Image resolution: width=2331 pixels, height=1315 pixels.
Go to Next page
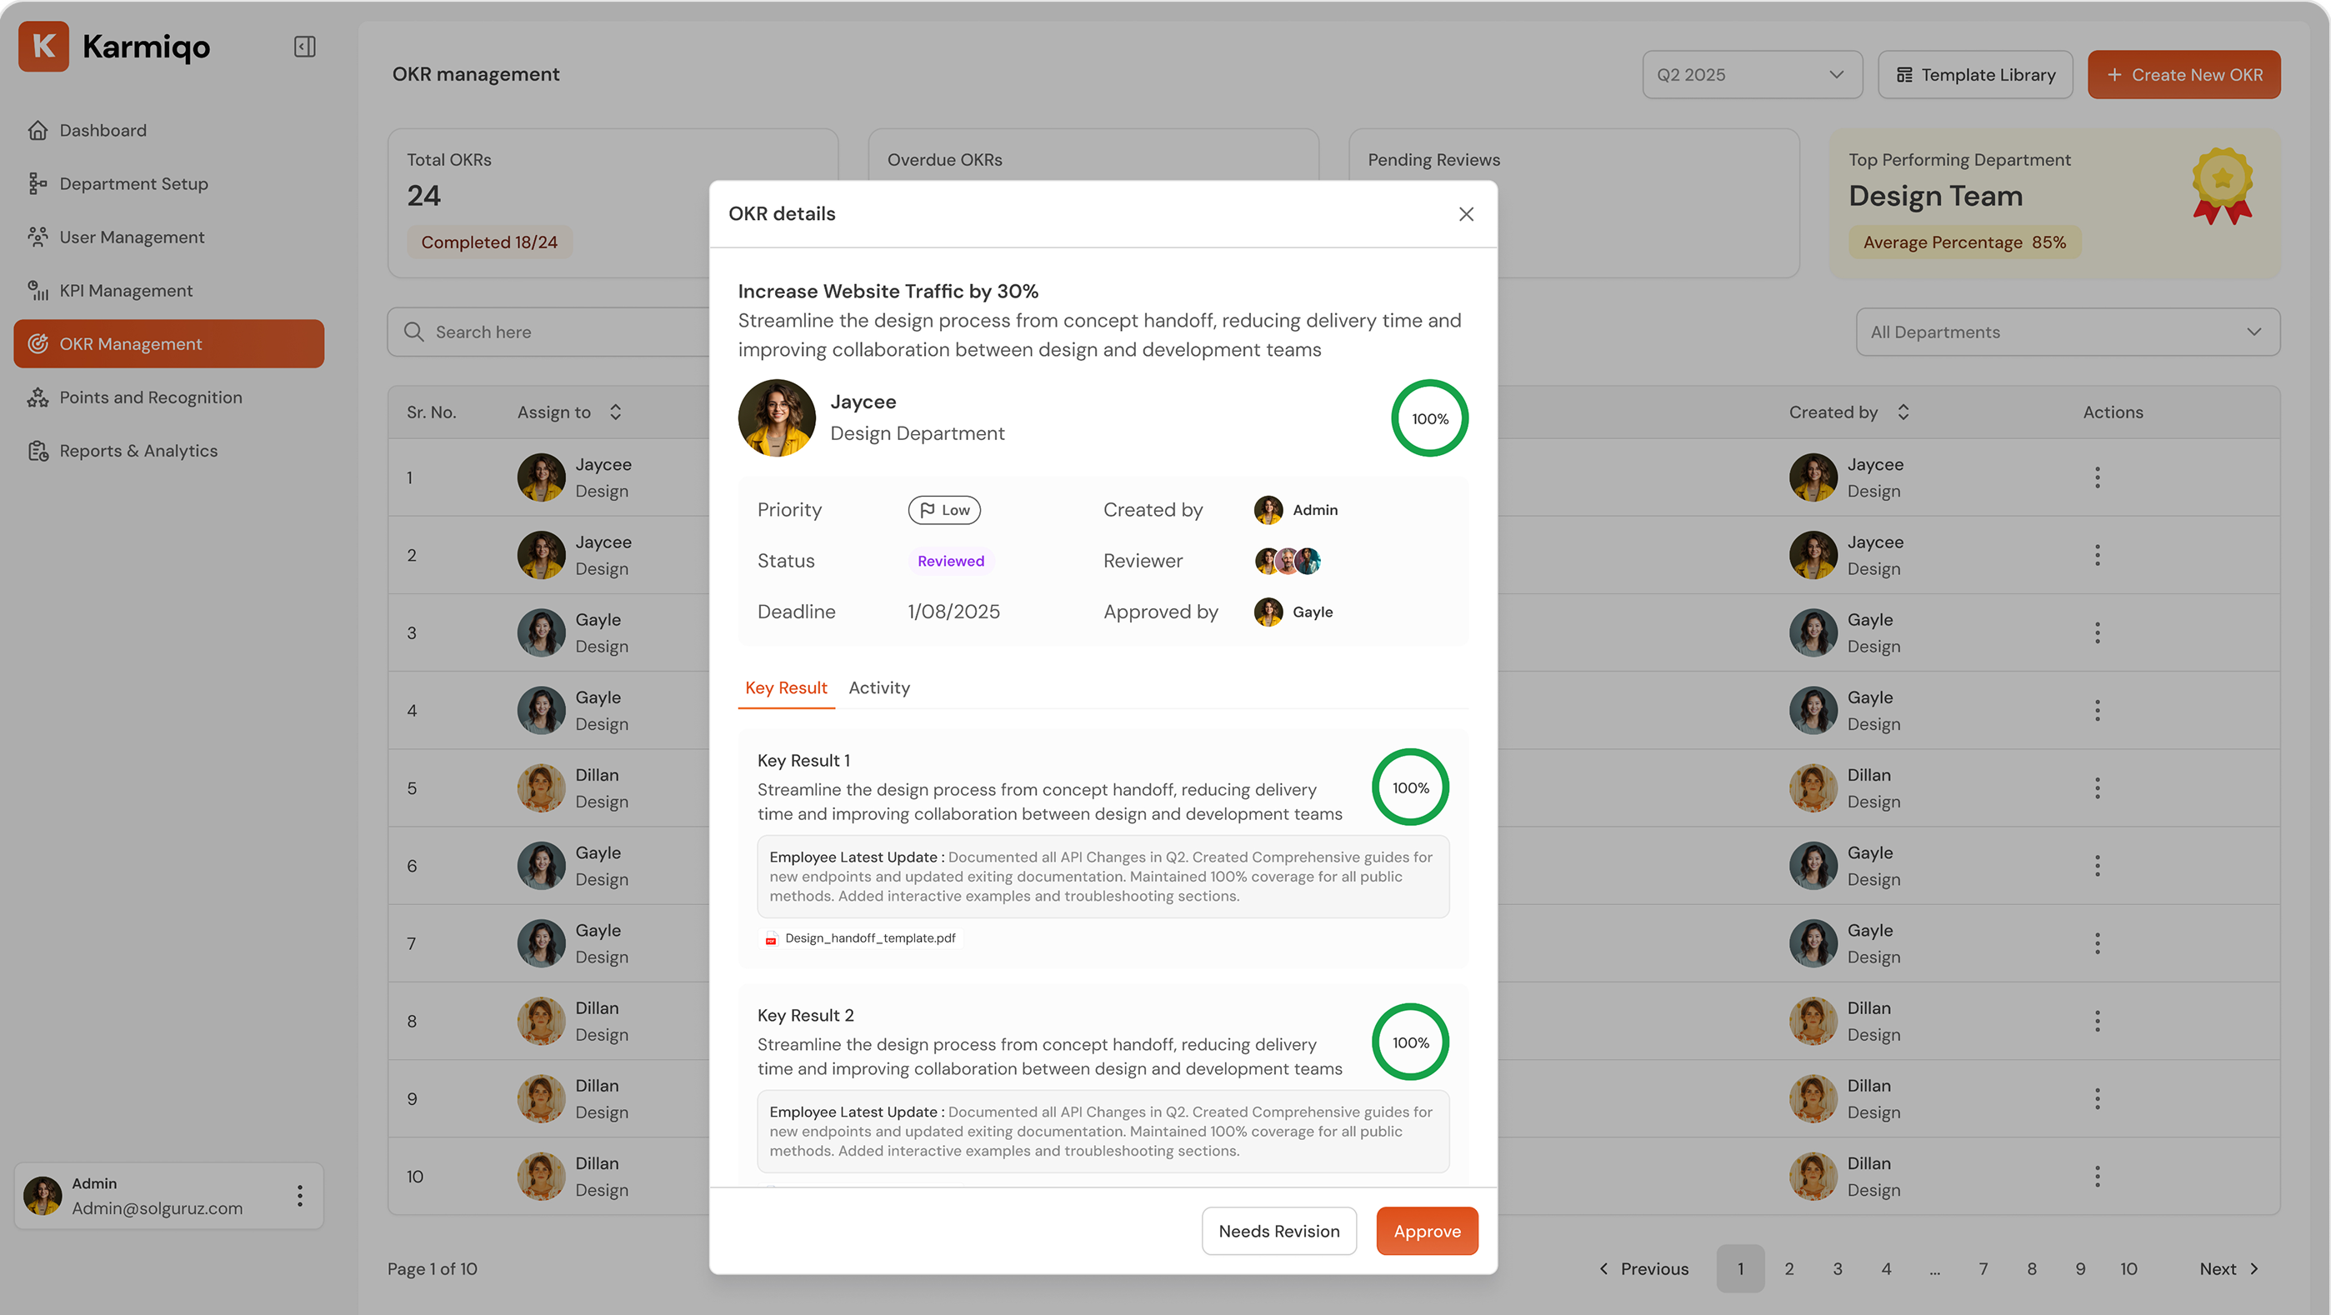coord(2229,1270)
